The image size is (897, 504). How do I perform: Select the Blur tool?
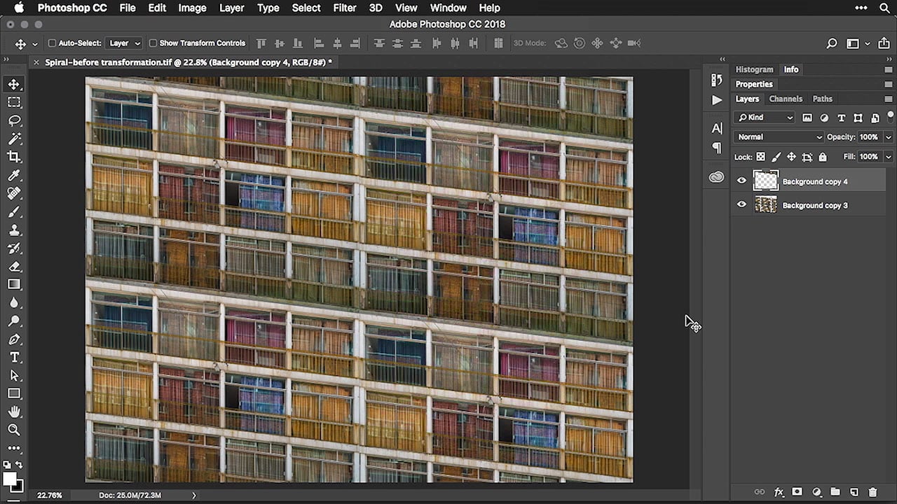tap(14, 302)
